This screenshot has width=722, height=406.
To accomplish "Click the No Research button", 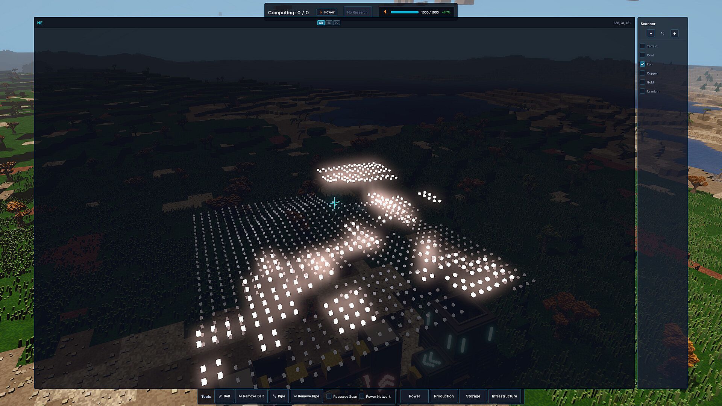I will coord(357,12).
